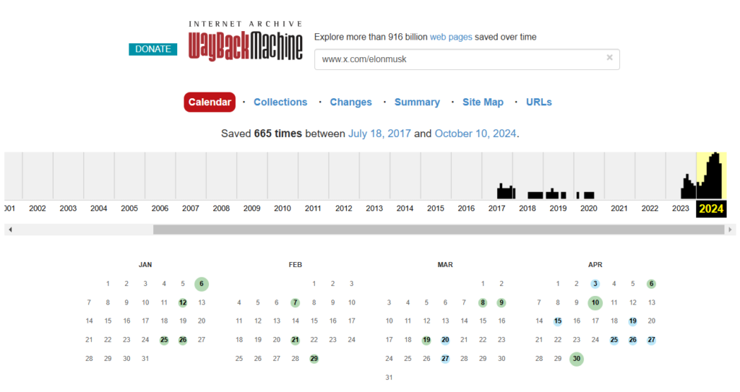Select year 2017 on the timeline
This screenshot has height=392, width=740.
496,209
